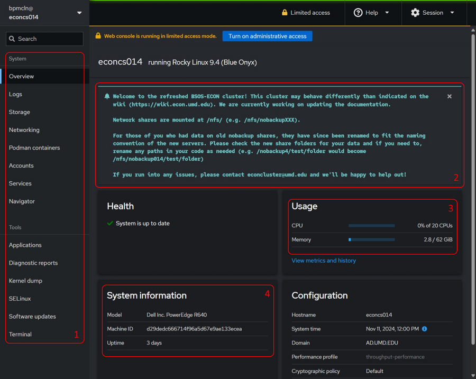476x379 pixels.
Task: Click the Machine ID value text
Action: click(x=194, y=329)
